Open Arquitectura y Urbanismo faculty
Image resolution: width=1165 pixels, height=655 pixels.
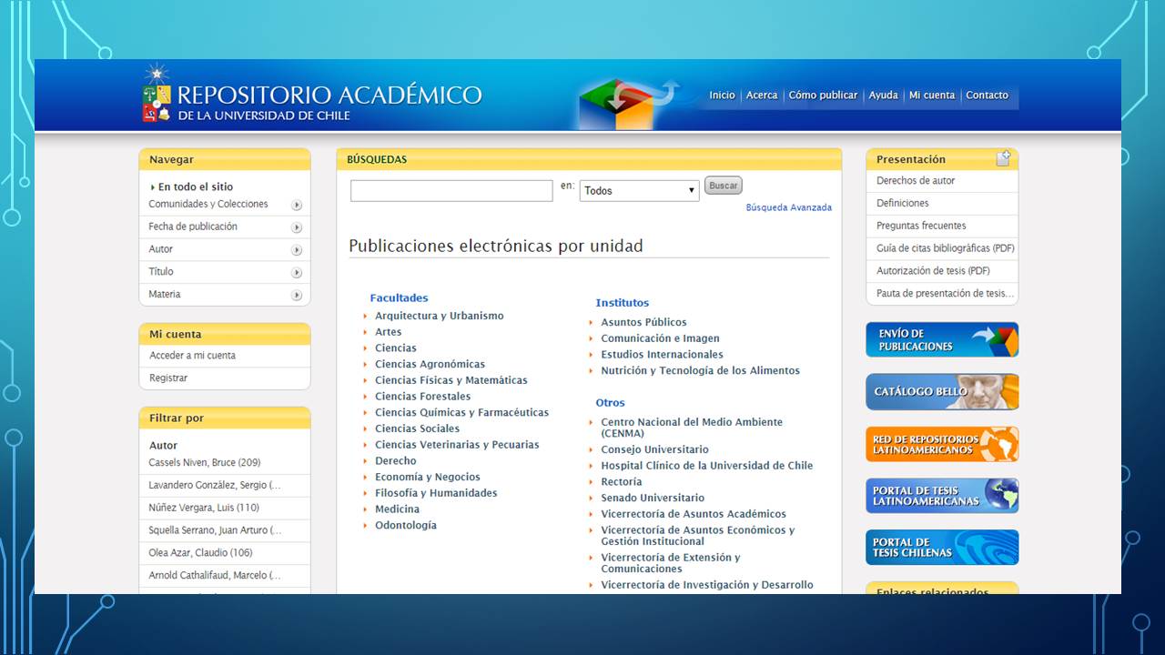click(439, 316)
